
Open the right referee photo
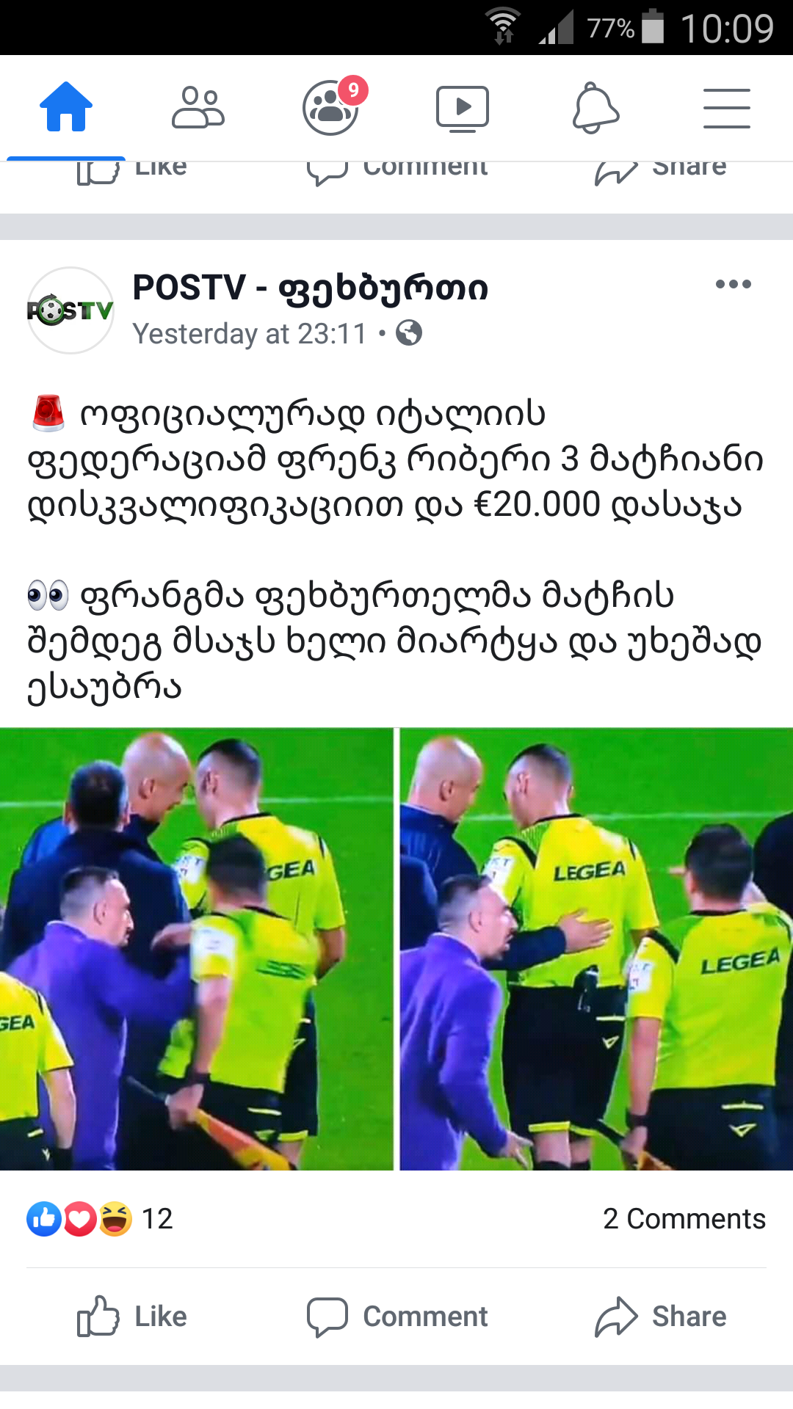tap(596, 949)
